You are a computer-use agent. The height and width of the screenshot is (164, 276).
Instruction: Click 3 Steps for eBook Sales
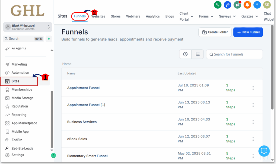[x=230, y=139]
